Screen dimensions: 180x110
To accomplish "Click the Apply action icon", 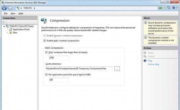I will tap(145, 53).
